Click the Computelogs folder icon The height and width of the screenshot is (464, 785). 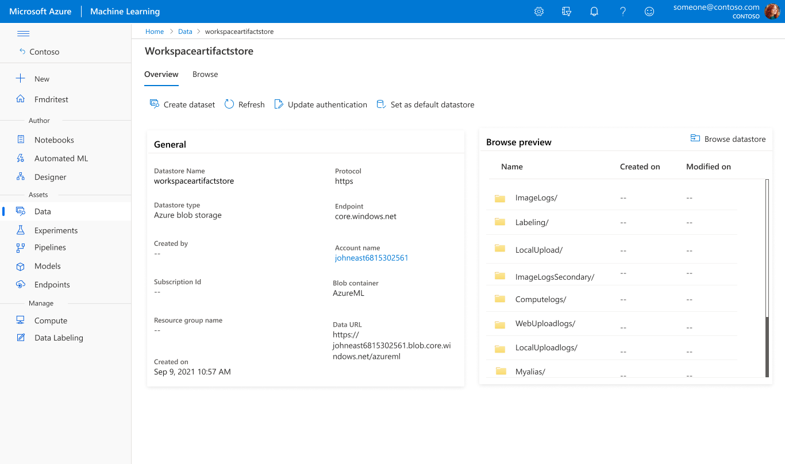pyautogui.click(x=500, y=299)
